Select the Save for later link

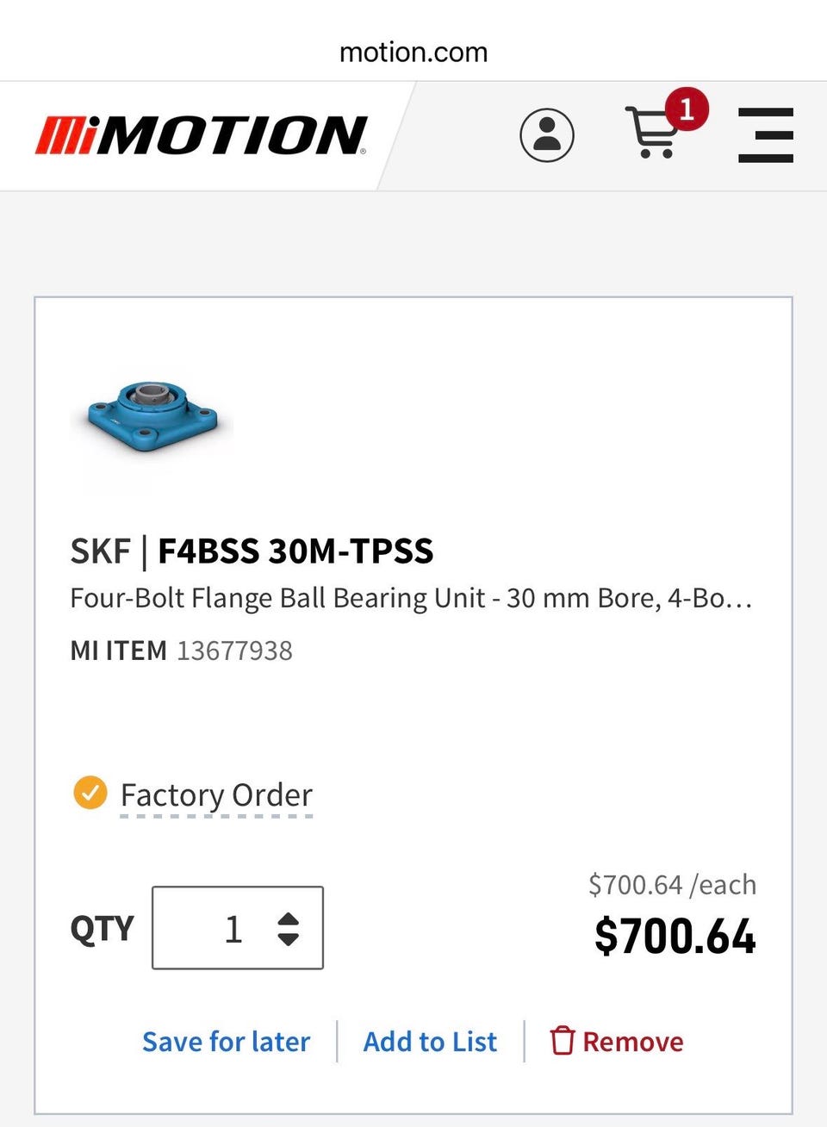pyautogui.click(x=226, y=1042)
